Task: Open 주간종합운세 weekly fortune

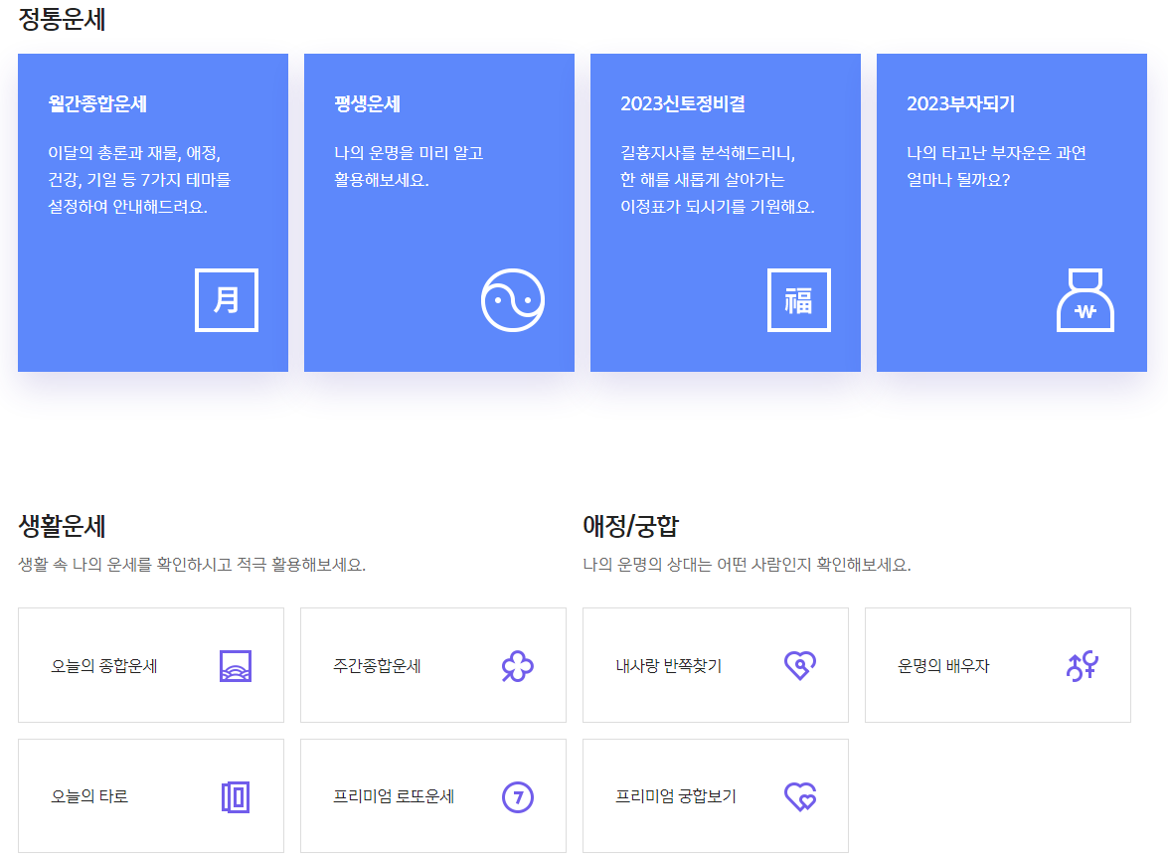Action: 432,665
